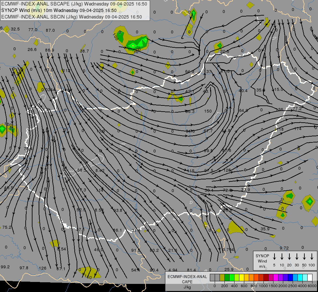Click the map value 8.42
Image resolution: width=318 pixels, height=292 pixels.
pos(100,170)
